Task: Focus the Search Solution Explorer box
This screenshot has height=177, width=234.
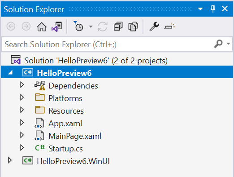Action: coord(108,44)
